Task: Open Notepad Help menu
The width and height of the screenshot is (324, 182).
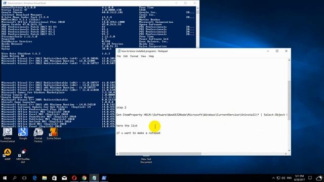Action: [151, 56]
